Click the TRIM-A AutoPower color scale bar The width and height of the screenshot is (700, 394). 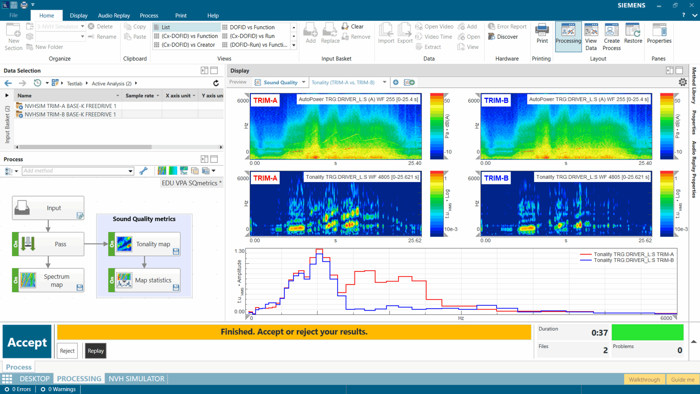pos(436,126)
